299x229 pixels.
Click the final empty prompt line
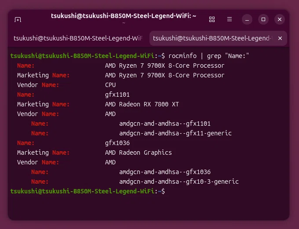point(88,191)
